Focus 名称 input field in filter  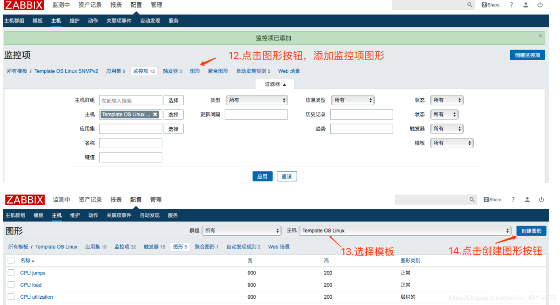coord(131,143)
